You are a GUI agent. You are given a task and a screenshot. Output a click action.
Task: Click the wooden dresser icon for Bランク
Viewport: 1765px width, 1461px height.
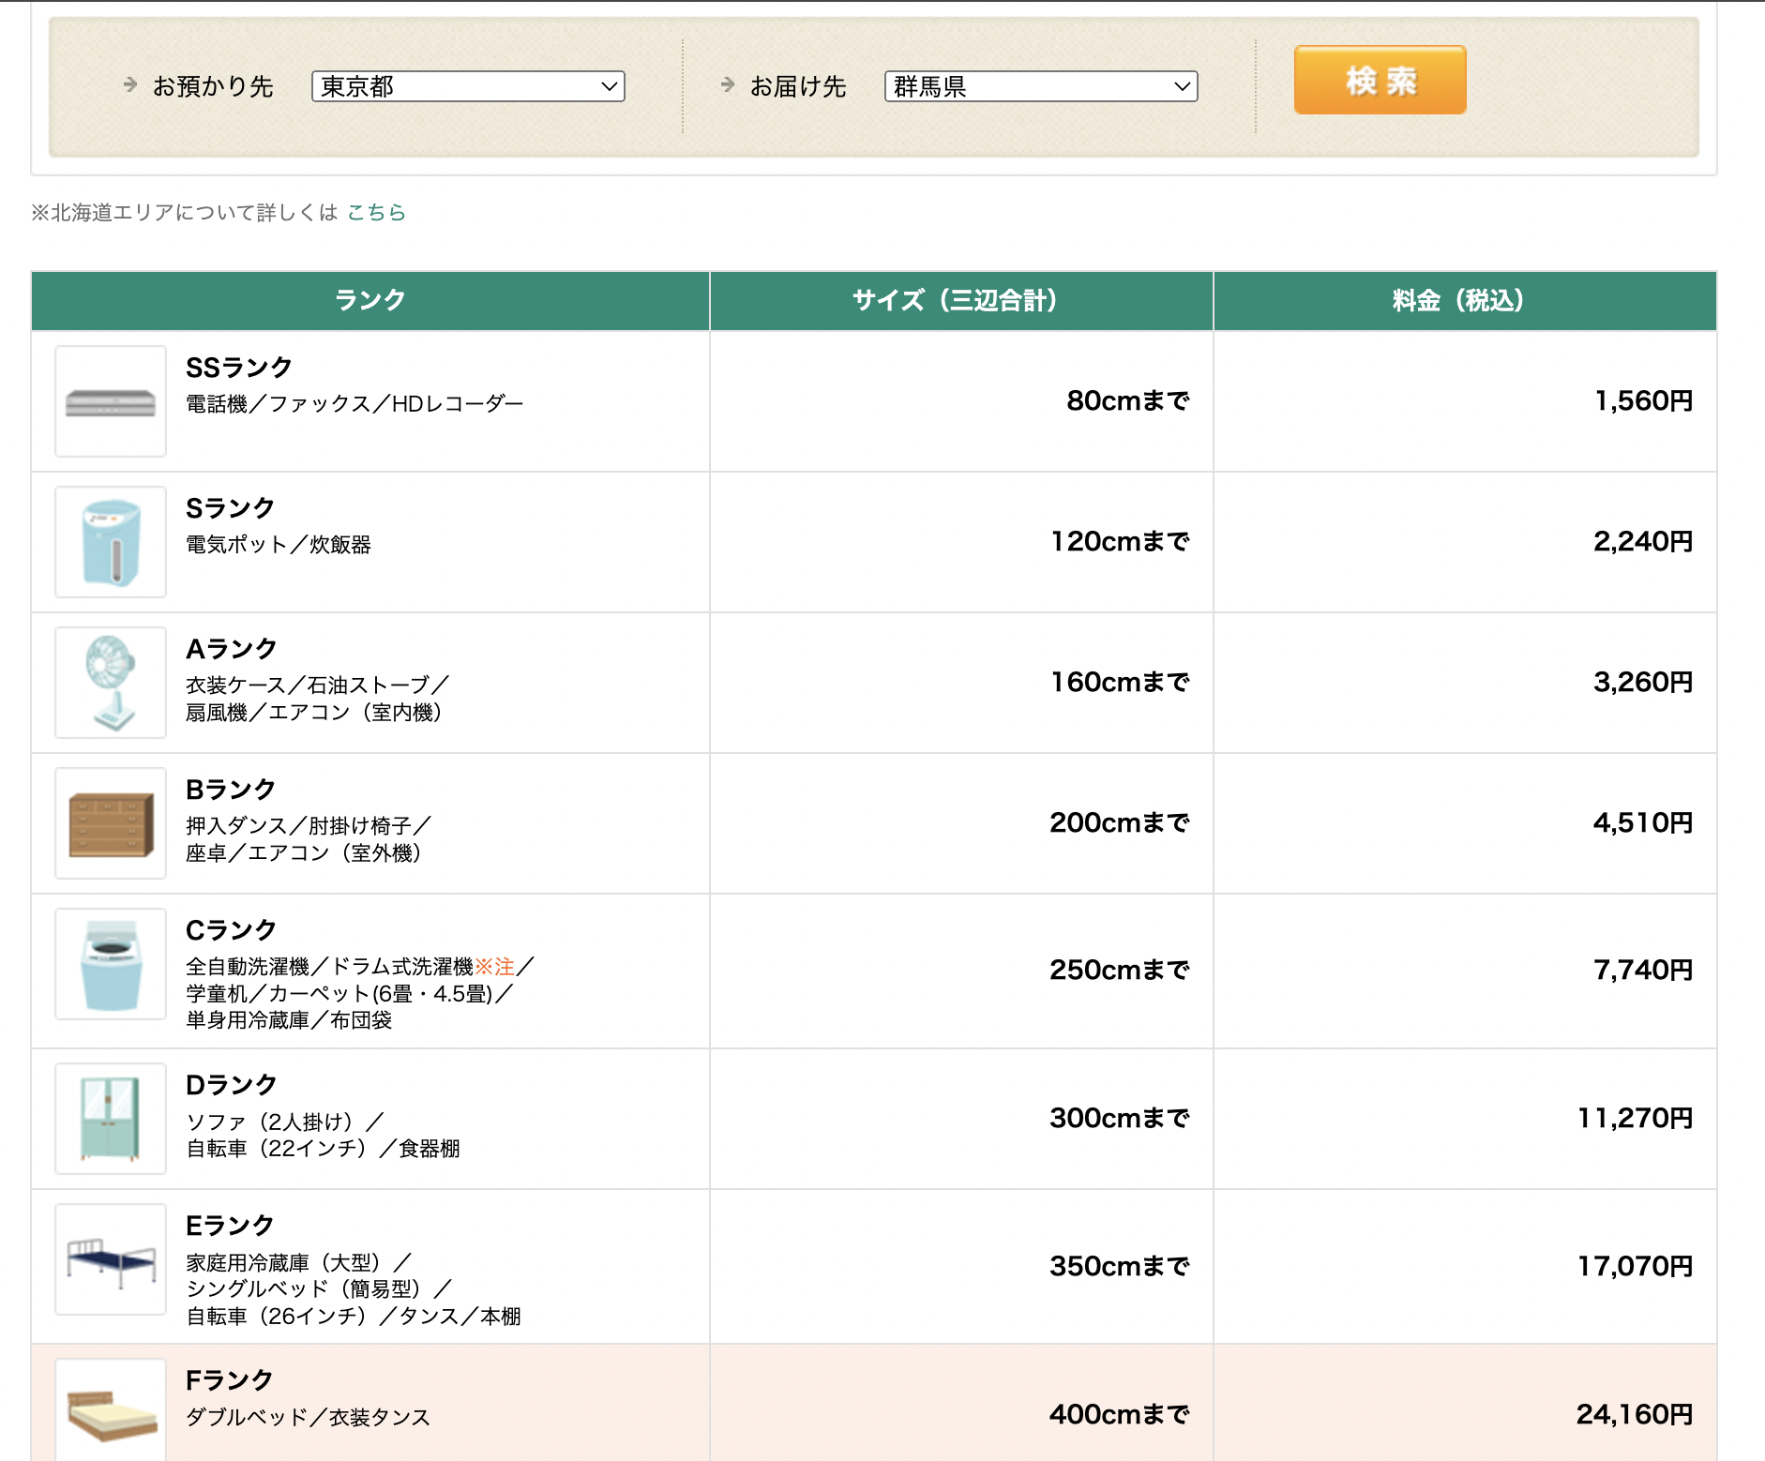pyautogui.click(x=110, y=822)
